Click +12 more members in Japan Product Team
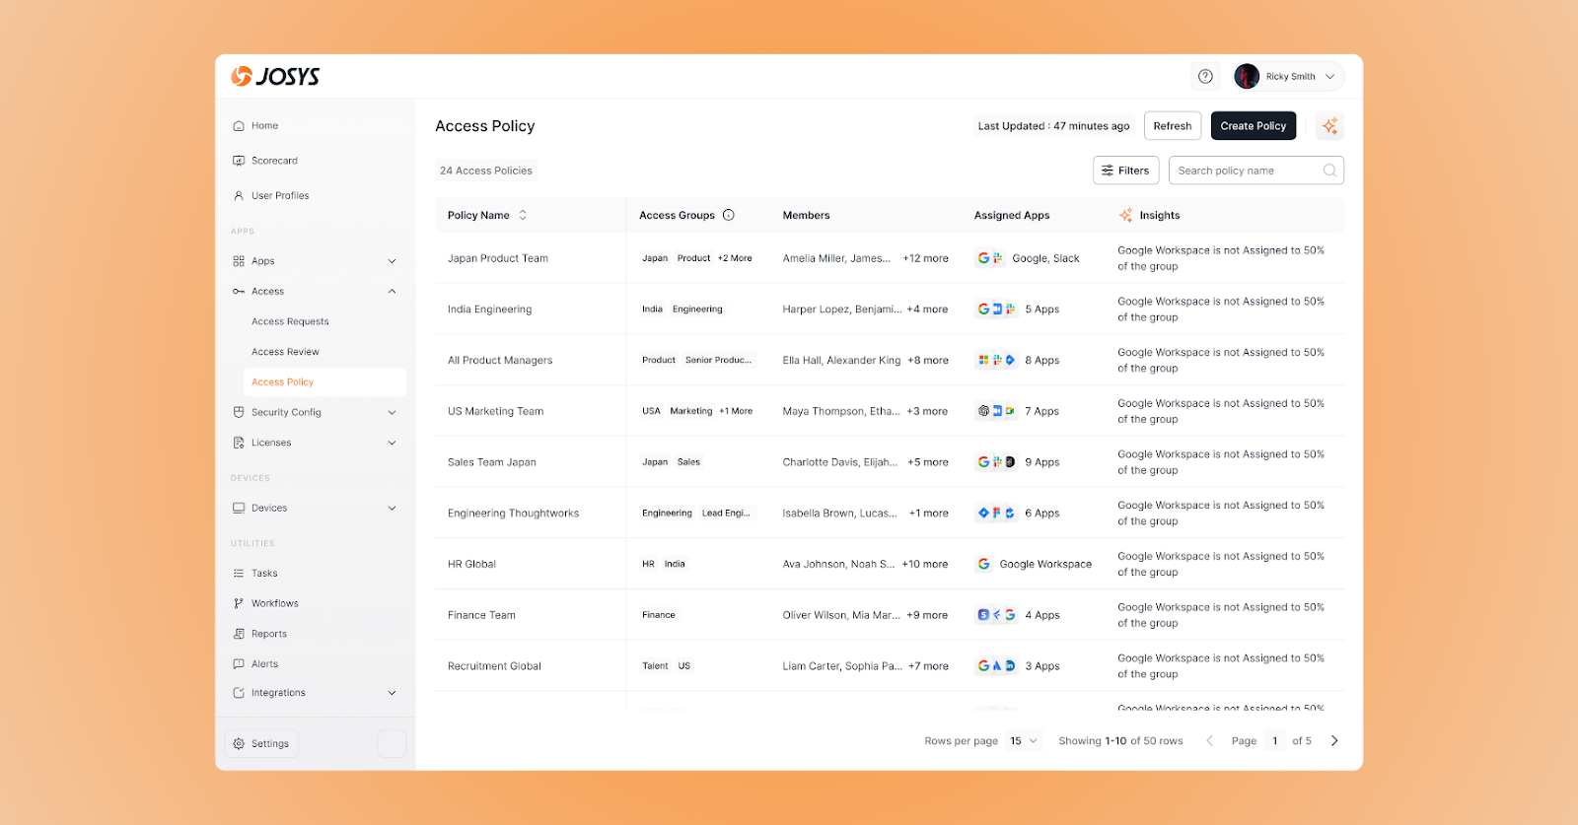 (x=926, y=258)
